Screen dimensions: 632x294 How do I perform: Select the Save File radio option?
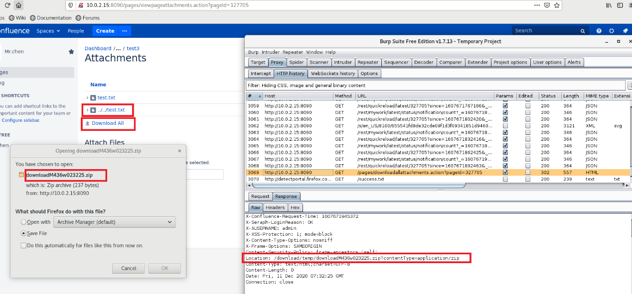[x=23, y=233]
